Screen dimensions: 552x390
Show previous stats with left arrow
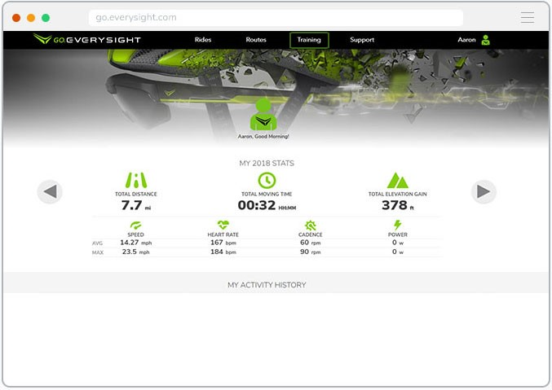point(50,191)
